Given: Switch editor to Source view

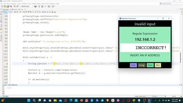Looking at the screenshot, I should pyautogui.click(x=5, y=12).
